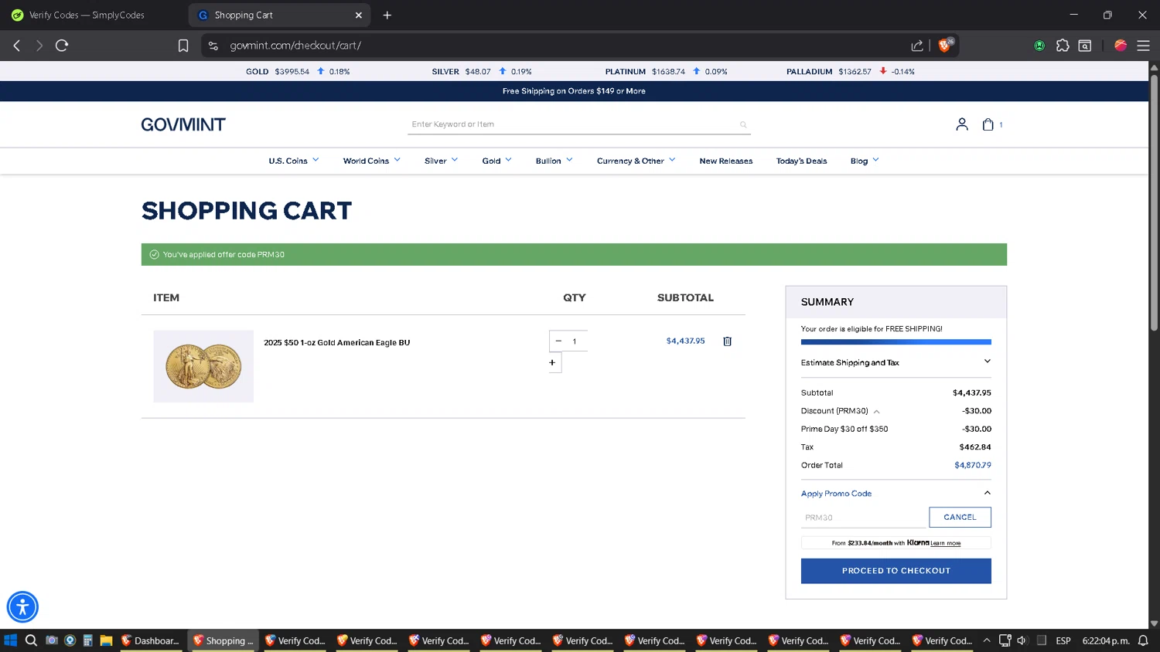Viewport: 1160px width, 652px height.
Task: Open the 2025 $50 1-oz Gold American Eagle BU link
Action: pyautogui.click(x=336, y=342)
